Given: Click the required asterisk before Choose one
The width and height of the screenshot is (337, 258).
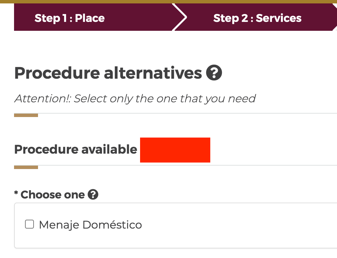Looking at the screenshot, I should [16, 193].
